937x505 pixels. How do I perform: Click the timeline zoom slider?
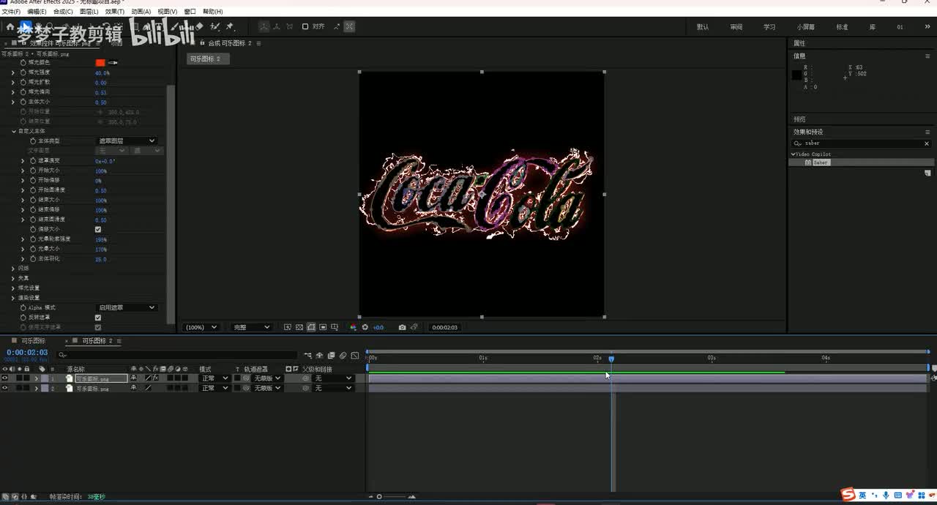click(379, 497)
